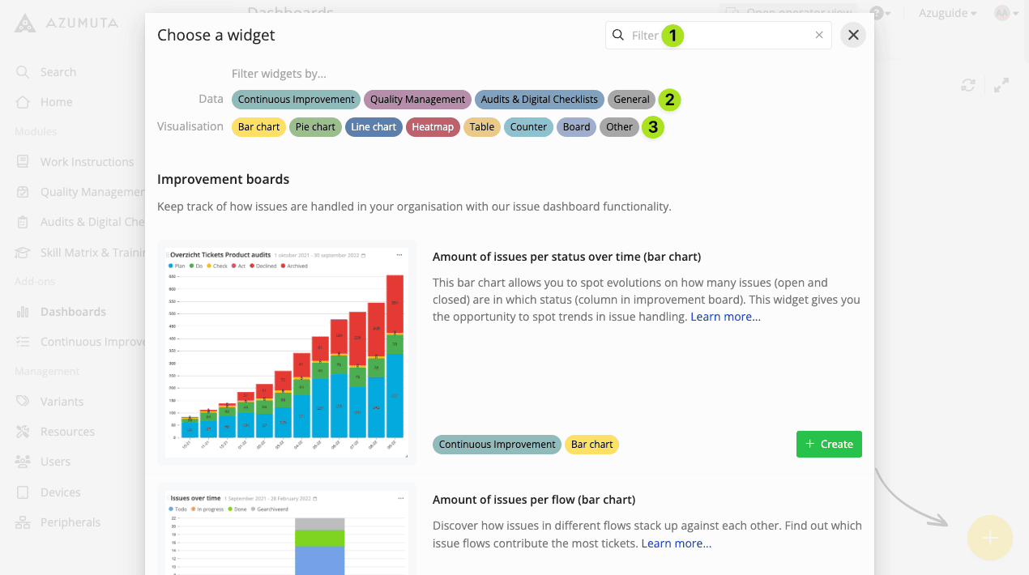Enable the Heatmap visualisation filter
Viewport: 1029px width, 575px height.
[x=433, y=127]
